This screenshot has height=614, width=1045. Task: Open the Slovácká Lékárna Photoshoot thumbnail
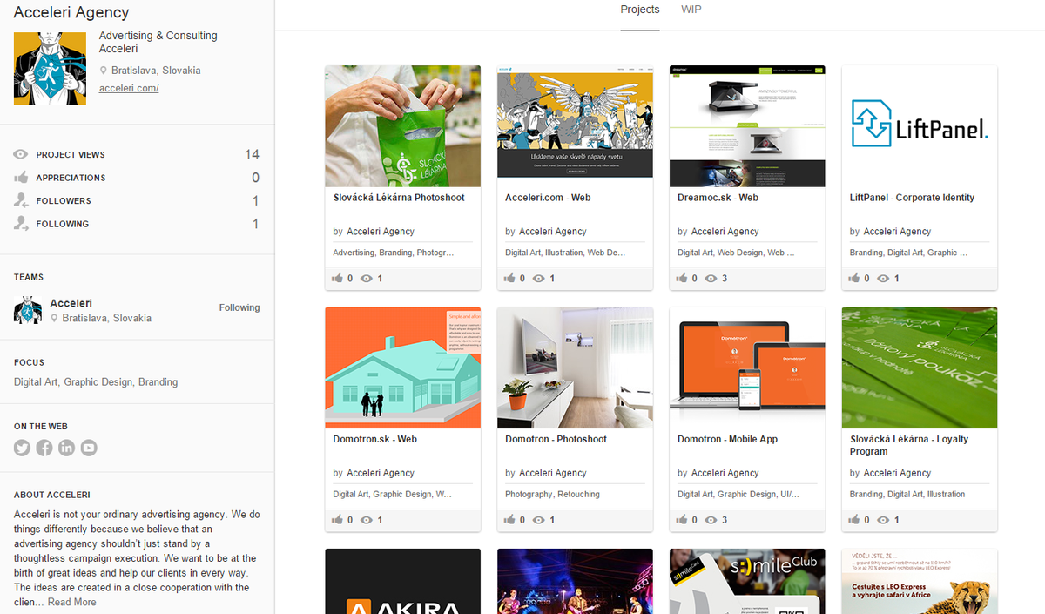(402, 126)
